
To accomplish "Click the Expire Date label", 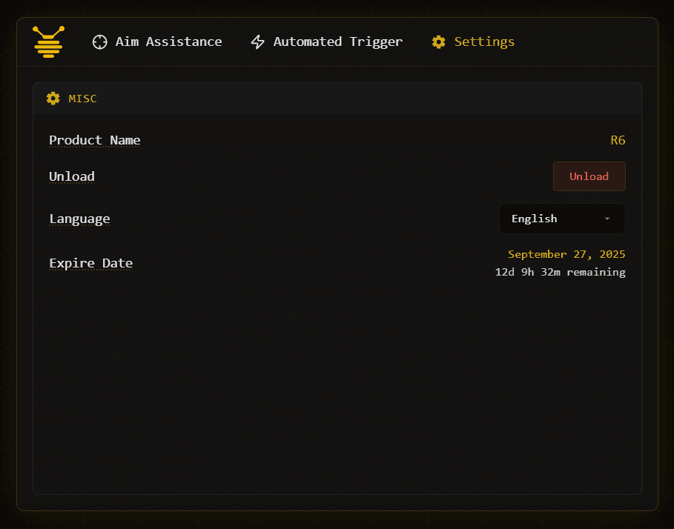I will [90, 263].
